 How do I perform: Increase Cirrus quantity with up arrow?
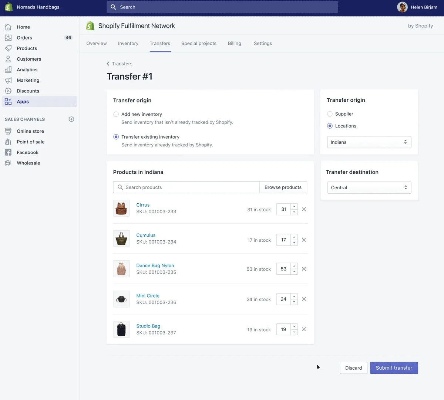pyautogui.click(x=294, y=207)
